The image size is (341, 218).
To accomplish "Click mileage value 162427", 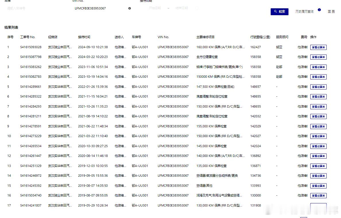I will (255, 47).
